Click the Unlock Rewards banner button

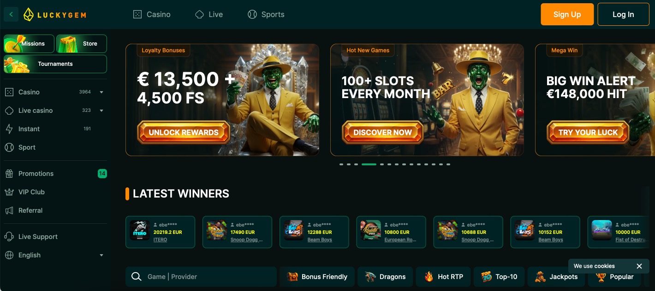point(184,132)
